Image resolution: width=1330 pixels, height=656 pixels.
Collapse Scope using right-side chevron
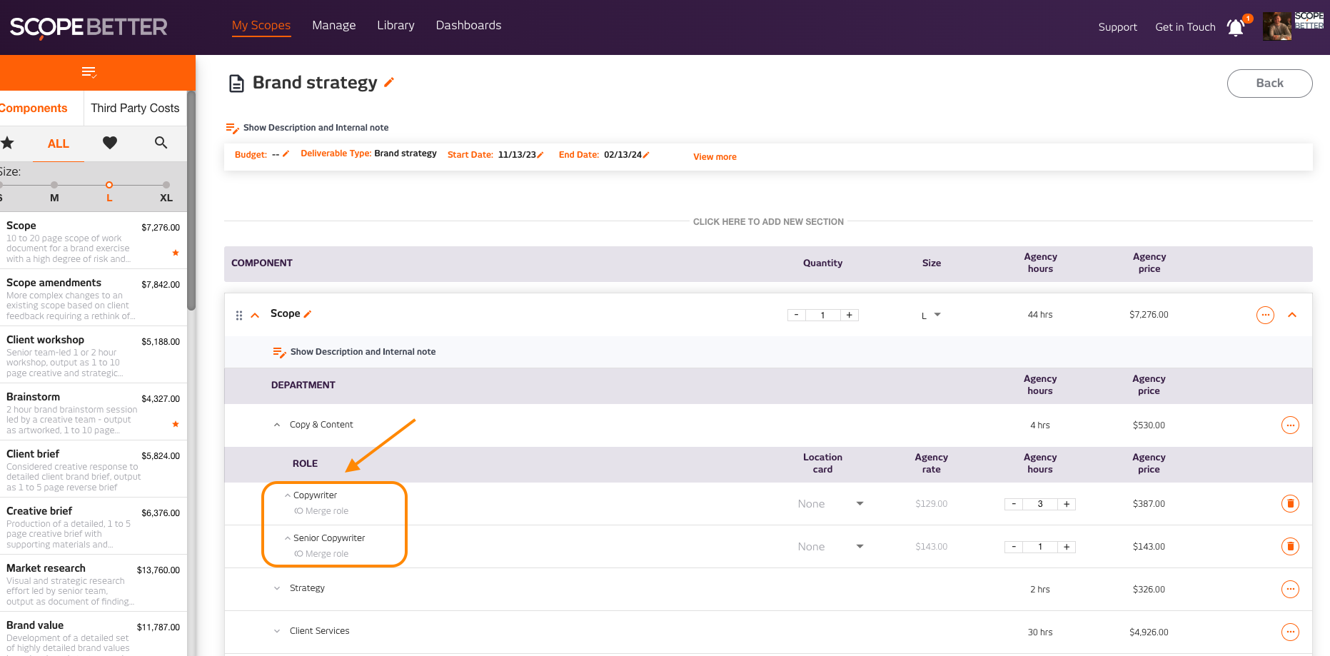(x=1292, y=315)
